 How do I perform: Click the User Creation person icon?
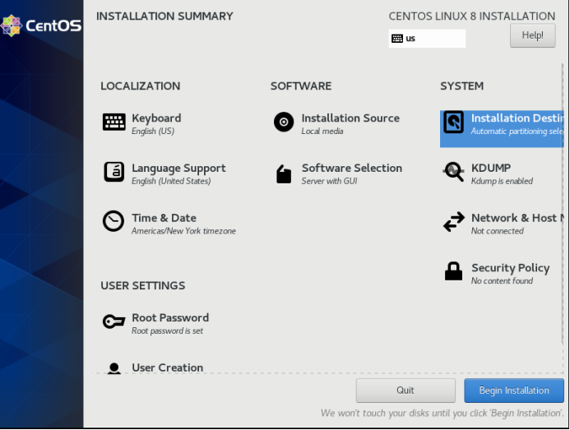pyautogui.click(x=114, y=368)
